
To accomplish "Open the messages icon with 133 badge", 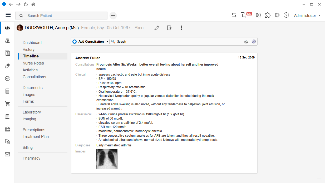I will [244, 15].
